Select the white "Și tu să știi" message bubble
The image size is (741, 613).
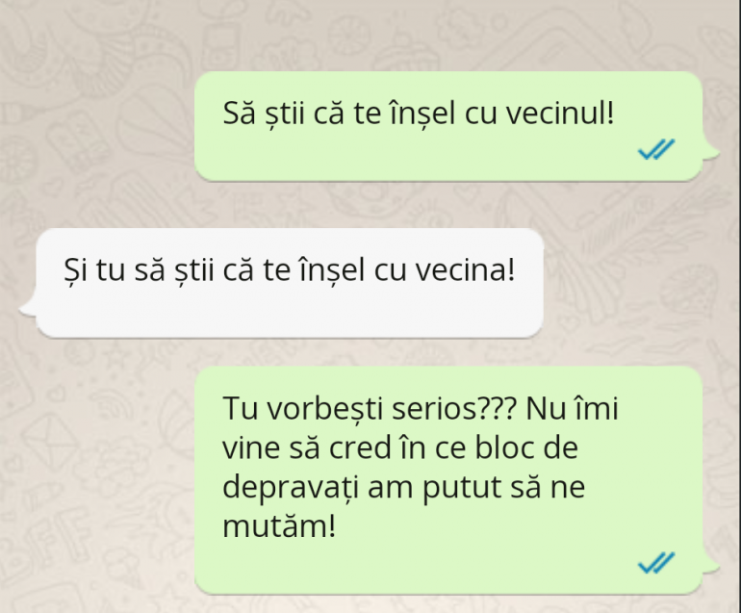click(290, 283)
